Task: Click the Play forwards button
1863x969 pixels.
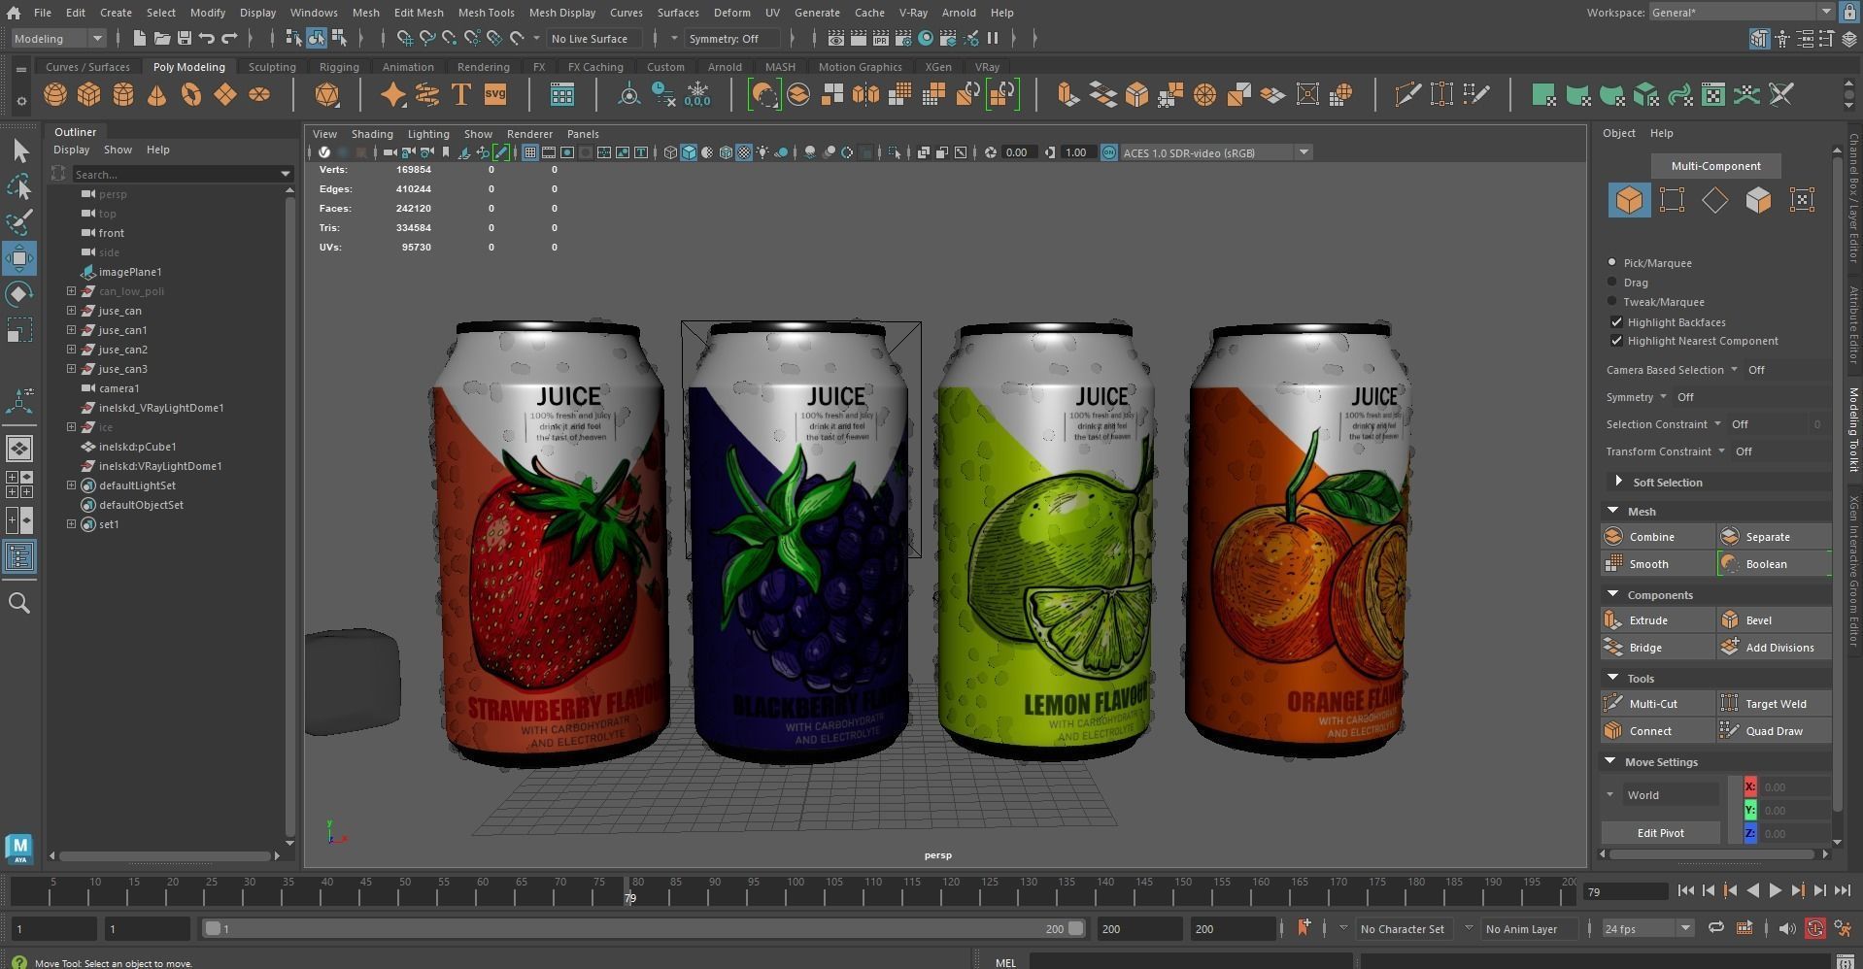Action: [1775, 890]
